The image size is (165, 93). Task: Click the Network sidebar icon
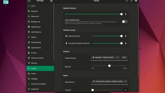[x=29, y=11]
